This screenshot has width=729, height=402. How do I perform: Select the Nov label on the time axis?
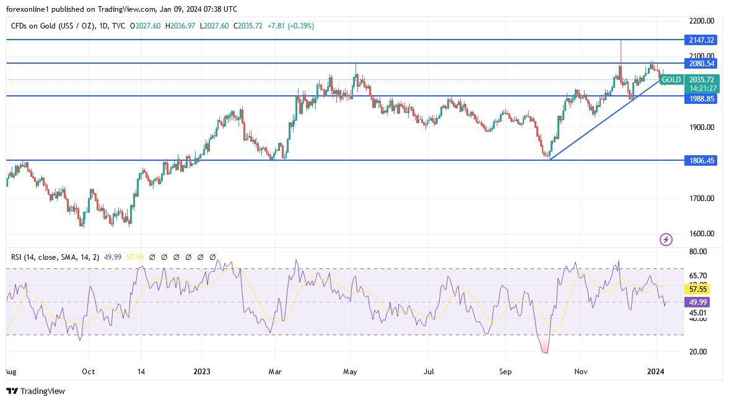click(x=580, y=372)
